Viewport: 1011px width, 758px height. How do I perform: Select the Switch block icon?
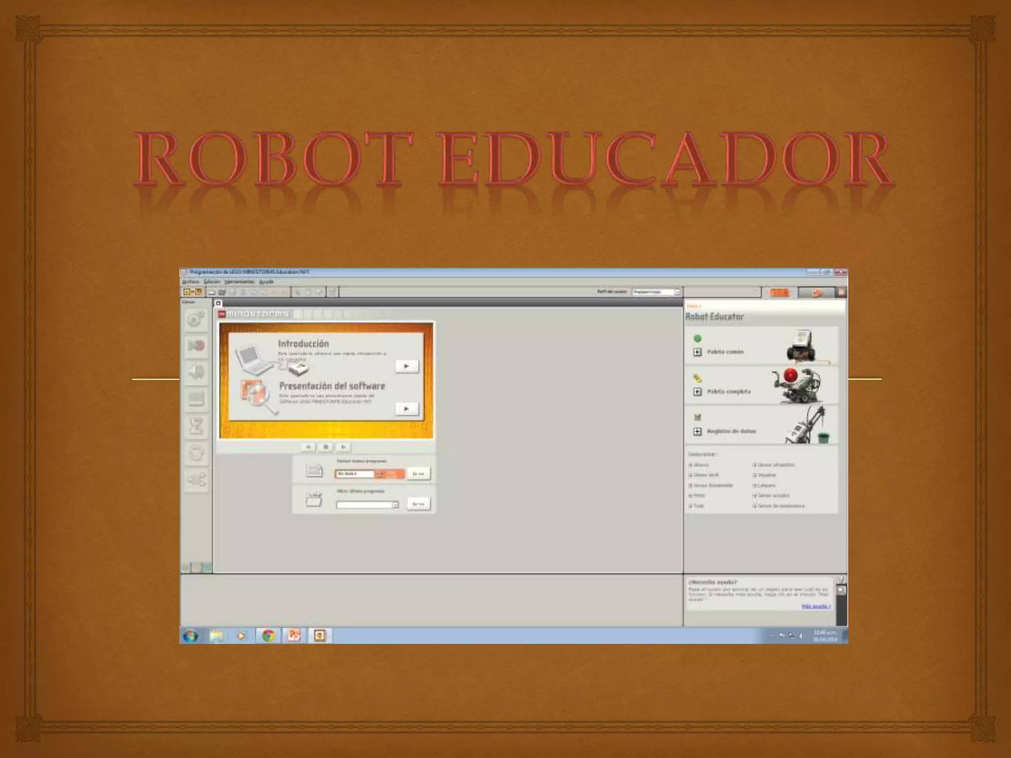point(196,479)
